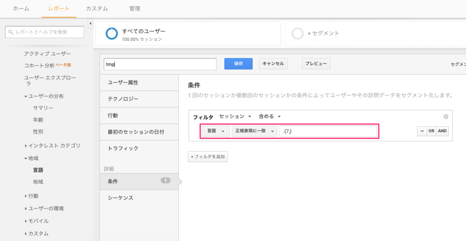This screenshot has height=241, width=466.
Task: Click the report search field
Action: 45,32
